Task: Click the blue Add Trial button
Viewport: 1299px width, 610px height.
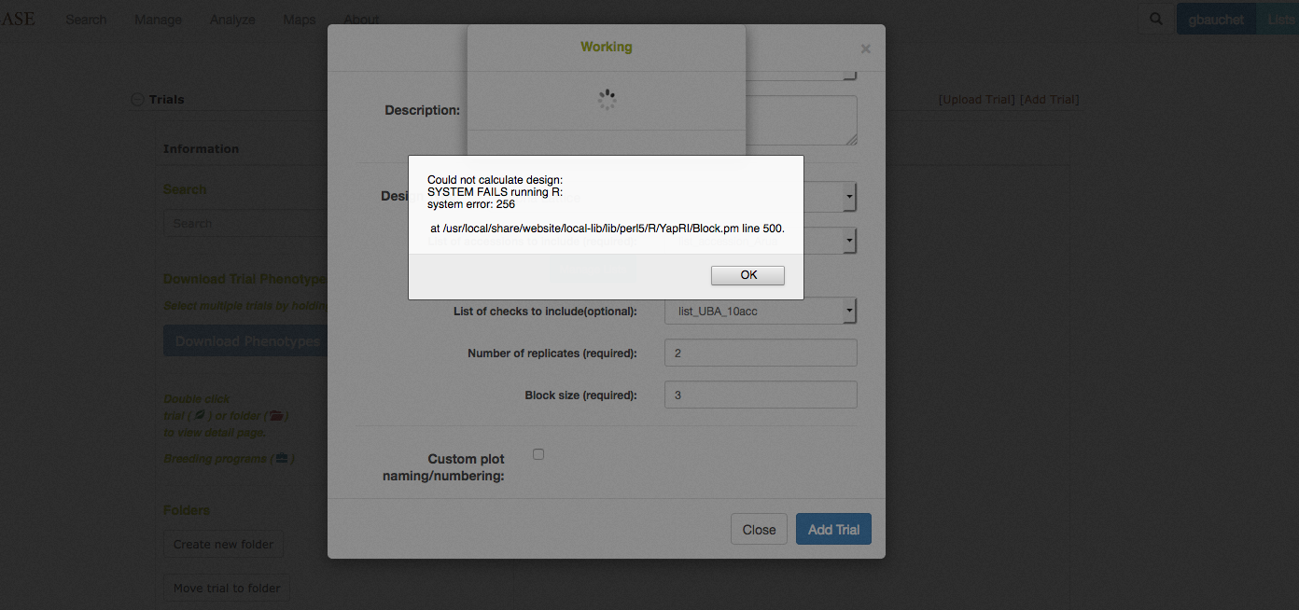Action: pos(833,530)
